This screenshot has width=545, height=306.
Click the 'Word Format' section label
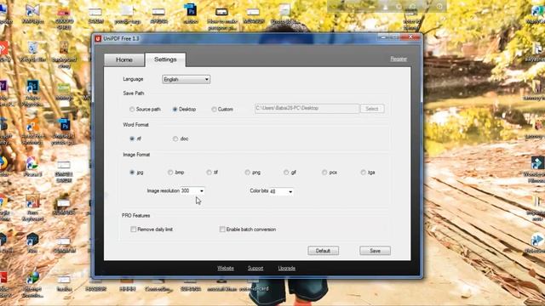coord(135,125)
